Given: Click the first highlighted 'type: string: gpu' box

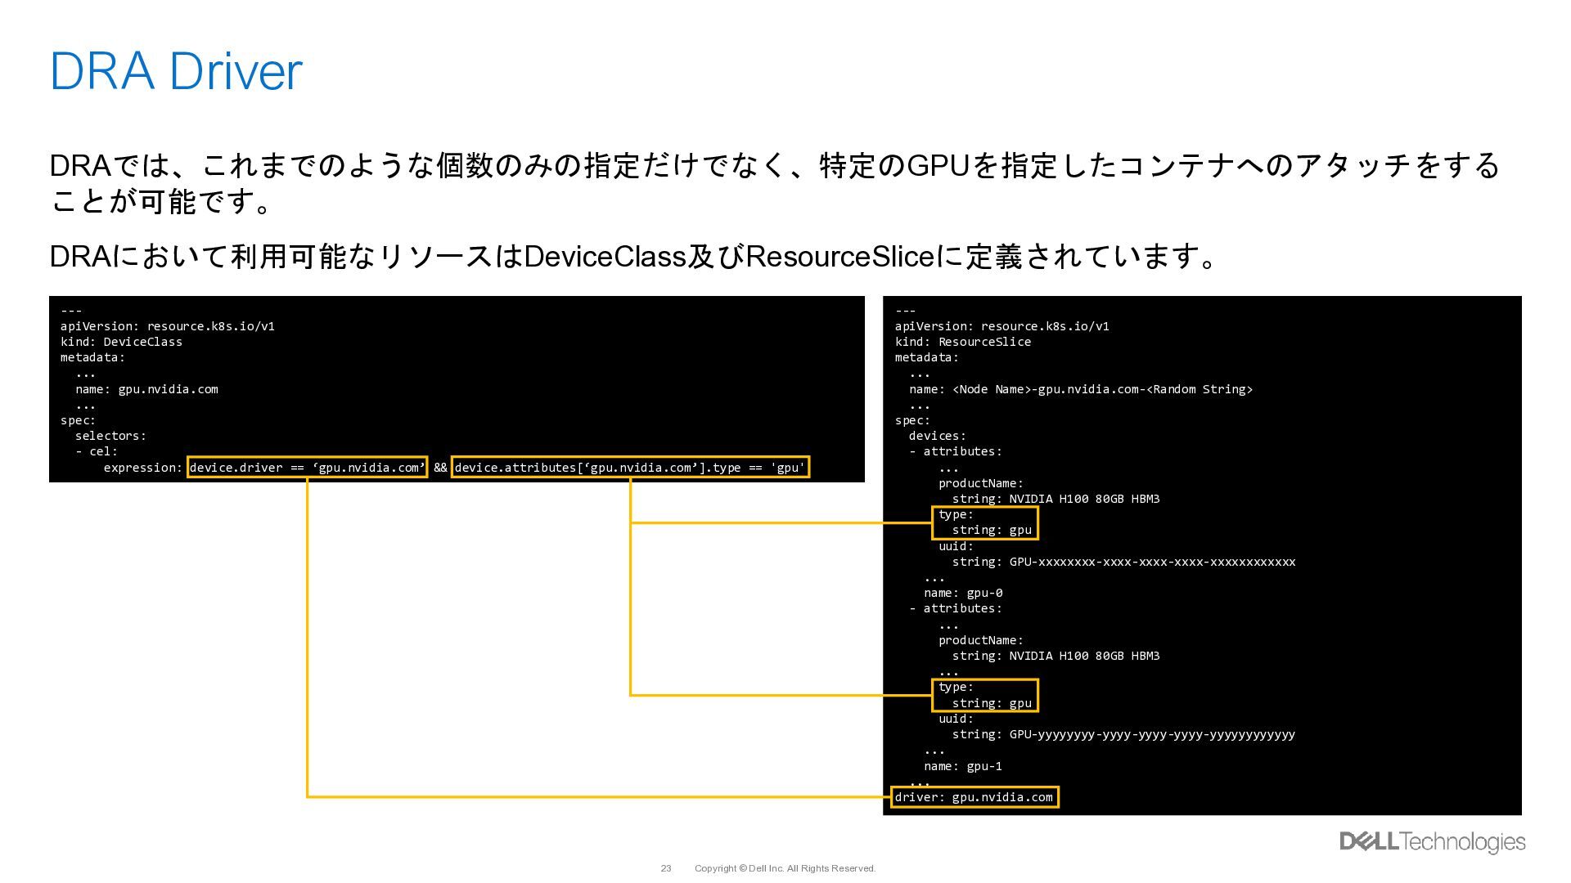Looking at the screenshot, I should (x=984, y=522).
